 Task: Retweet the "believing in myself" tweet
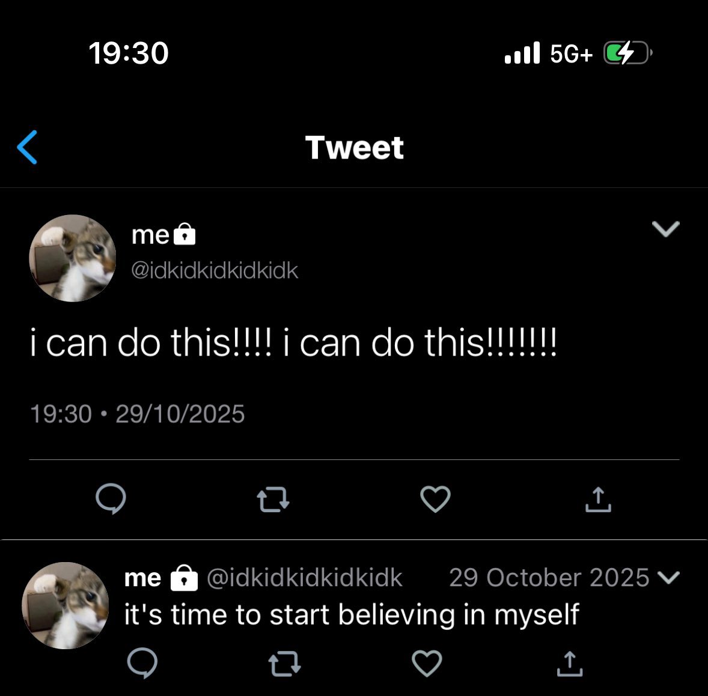[284, 664]
